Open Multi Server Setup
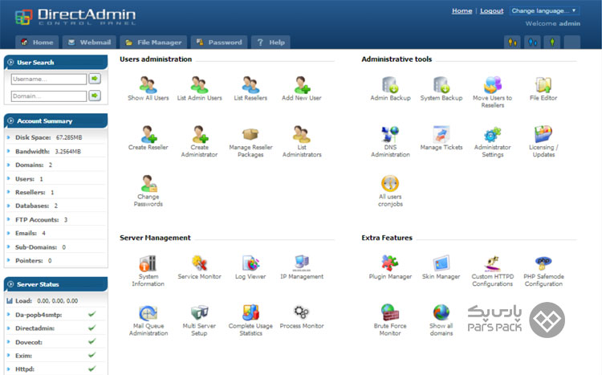 click(199, 320)
